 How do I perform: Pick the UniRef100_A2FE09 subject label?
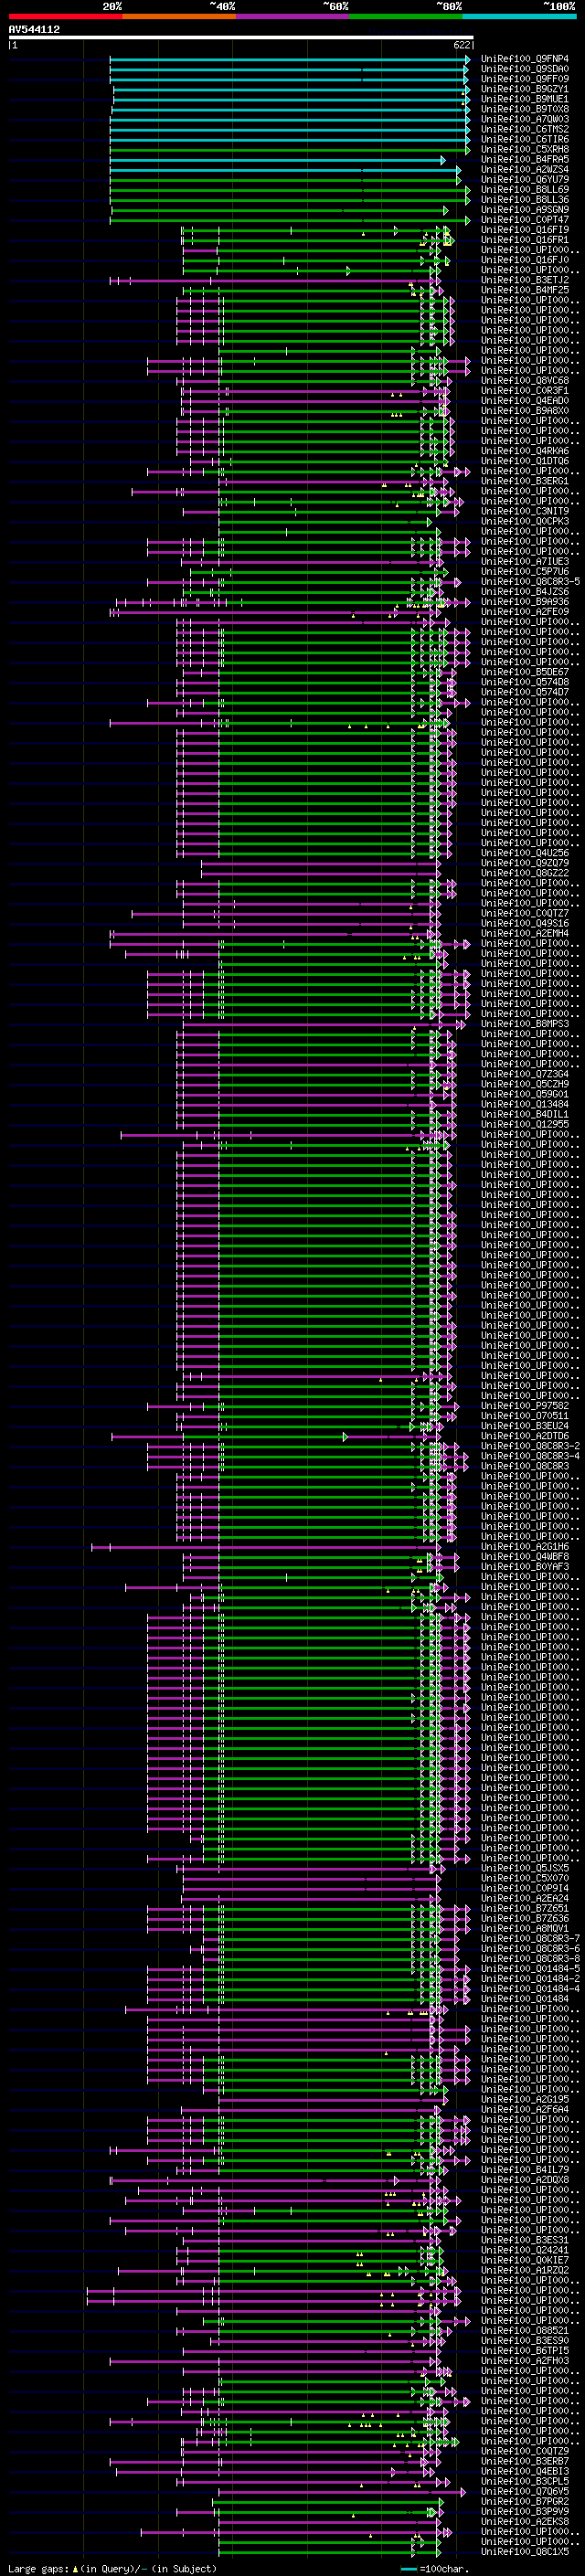click(x=525, y=612)
